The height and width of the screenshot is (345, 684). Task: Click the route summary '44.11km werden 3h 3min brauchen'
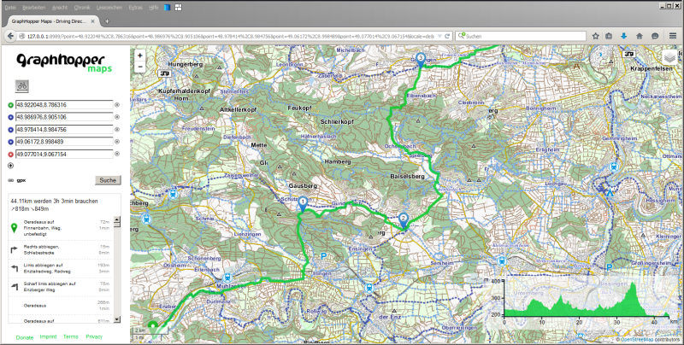click(54, 202)
